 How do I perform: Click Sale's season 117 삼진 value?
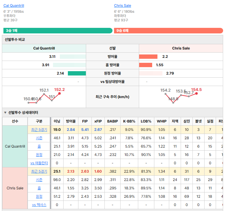[187, 180]
